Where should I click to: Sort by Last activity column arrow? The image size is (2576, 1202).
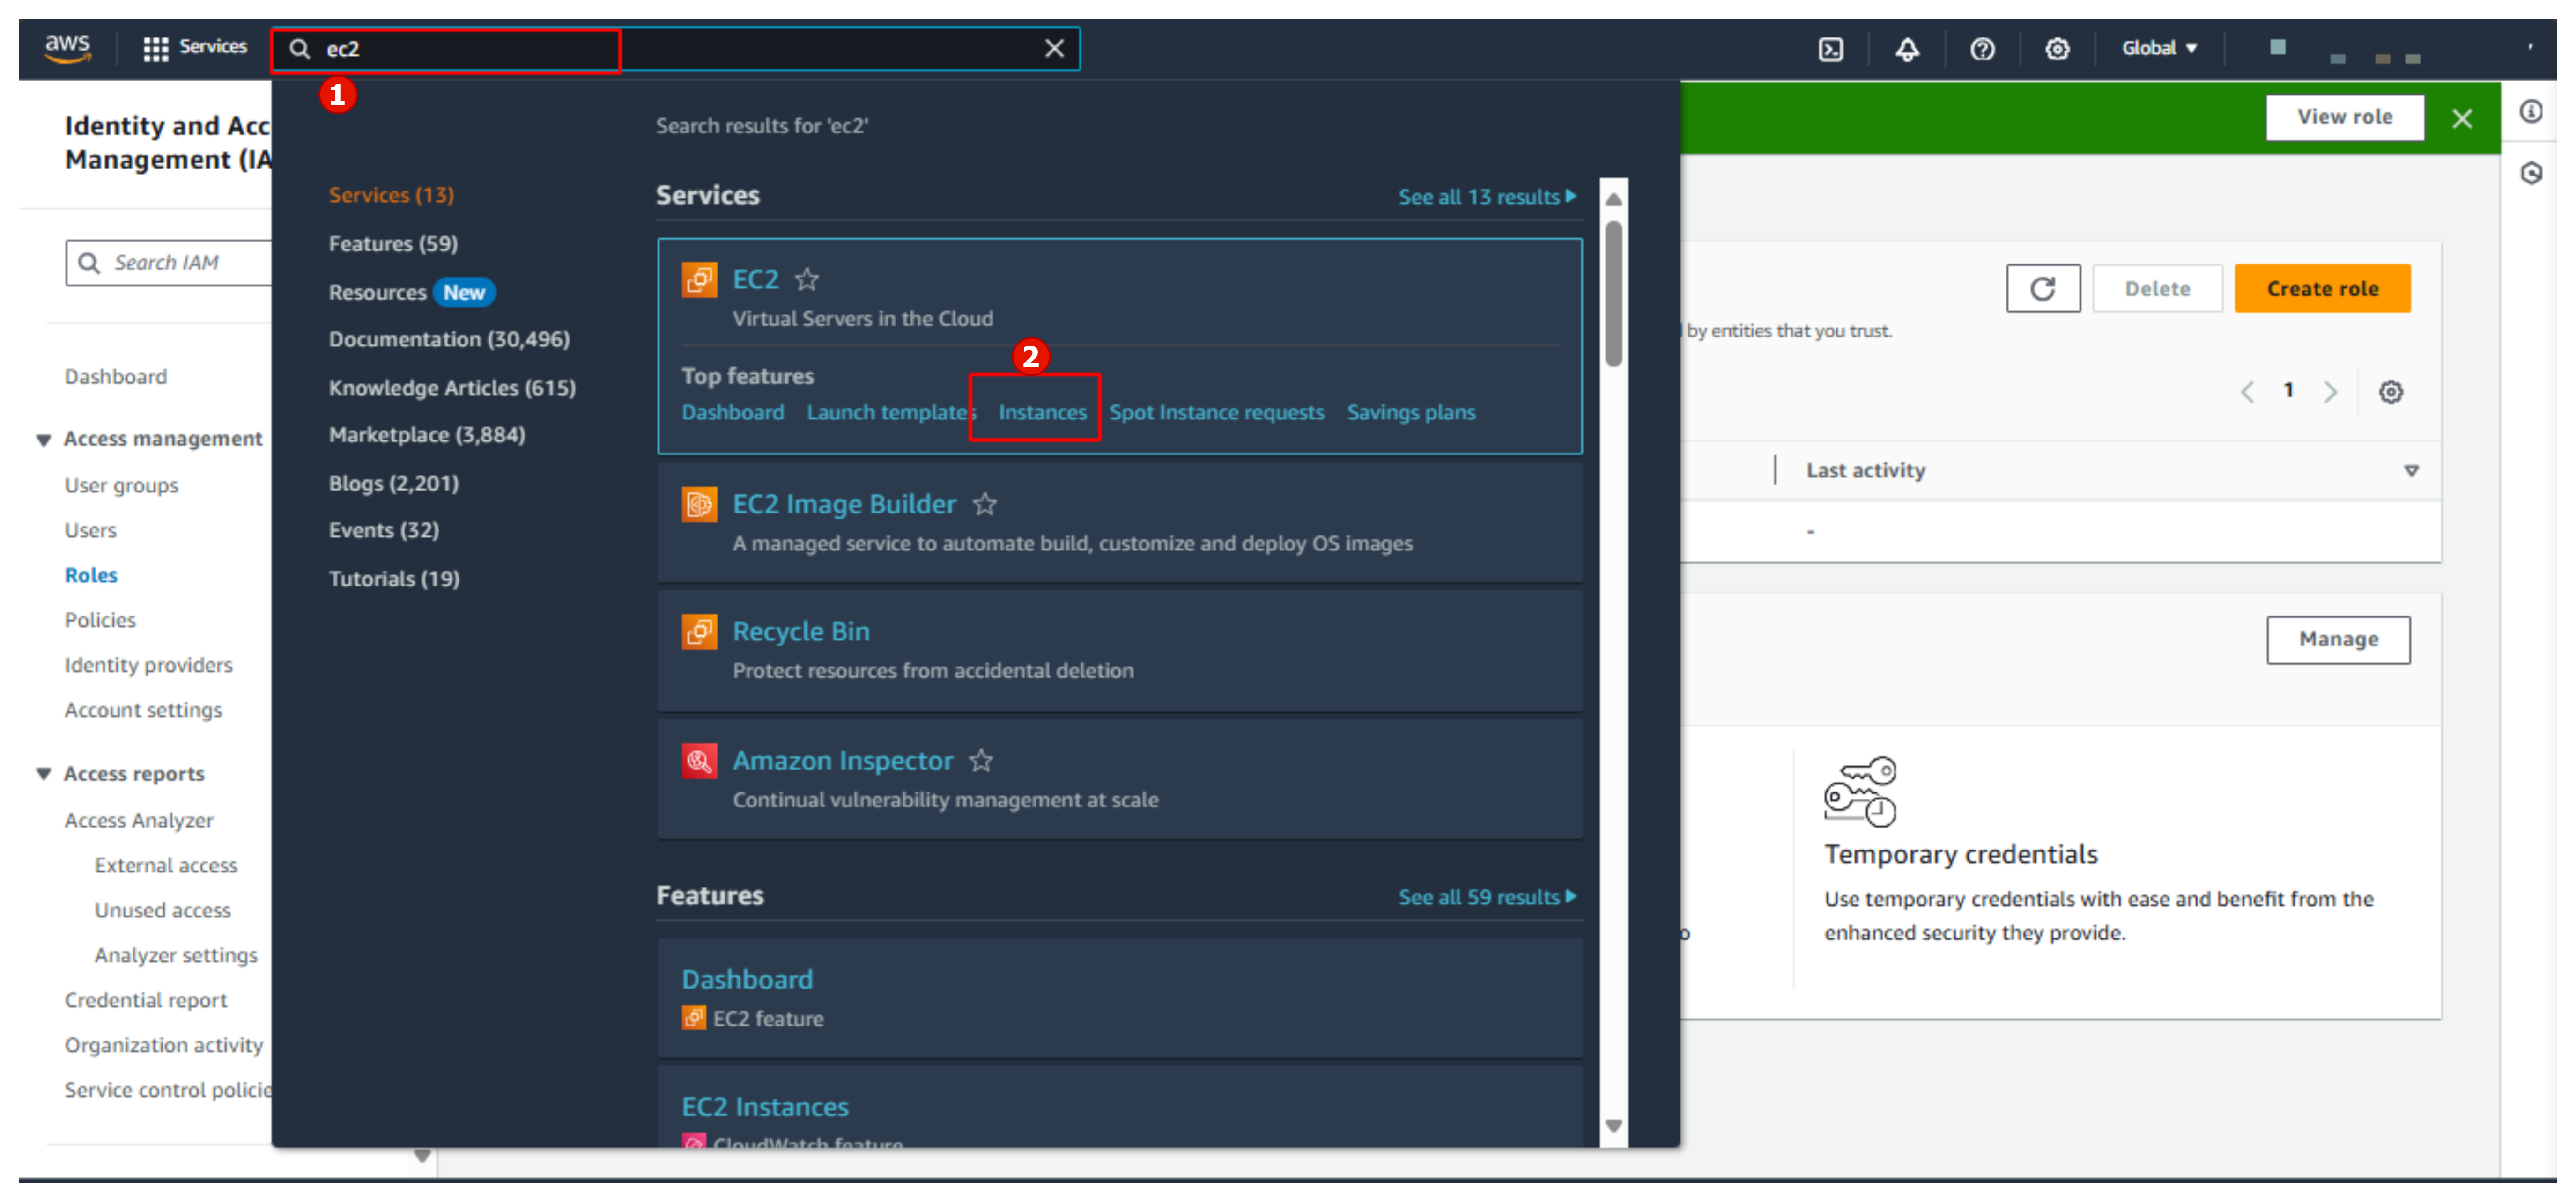click(2411, 470)
